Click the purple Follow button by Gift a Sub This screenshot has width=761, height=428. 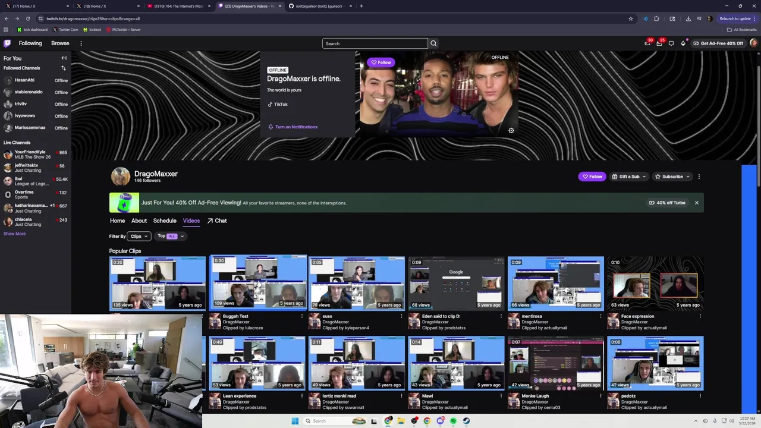592,177
